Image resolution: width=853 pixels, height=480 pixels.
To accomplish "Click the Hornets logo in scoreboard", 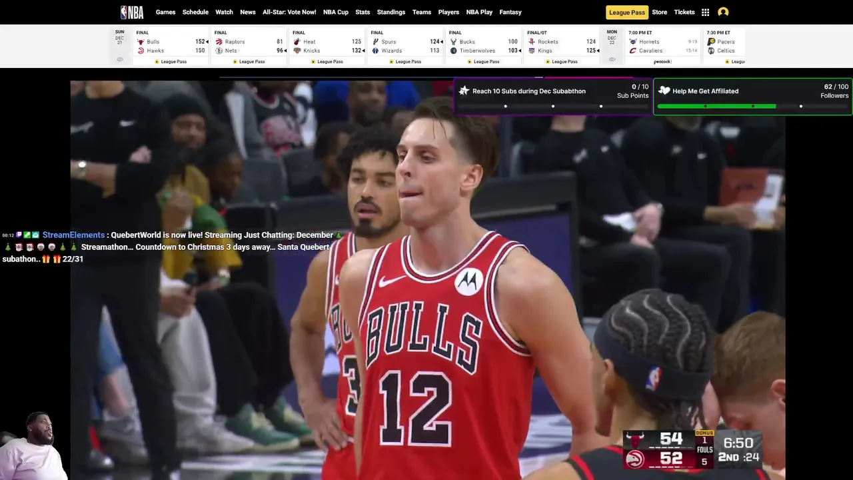I will point(633,42).
